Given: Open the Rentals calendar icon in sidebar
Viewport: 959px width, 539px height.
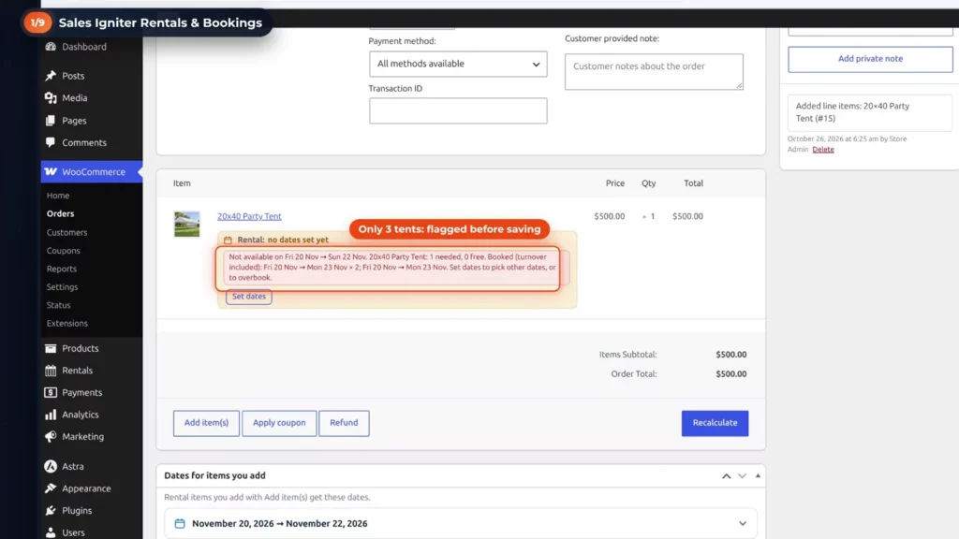Looking at the screenshot, I should click(51, 371).
